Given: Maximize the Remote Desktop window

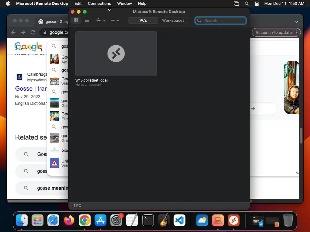Looking at the screenshot, I should point(85,12).
